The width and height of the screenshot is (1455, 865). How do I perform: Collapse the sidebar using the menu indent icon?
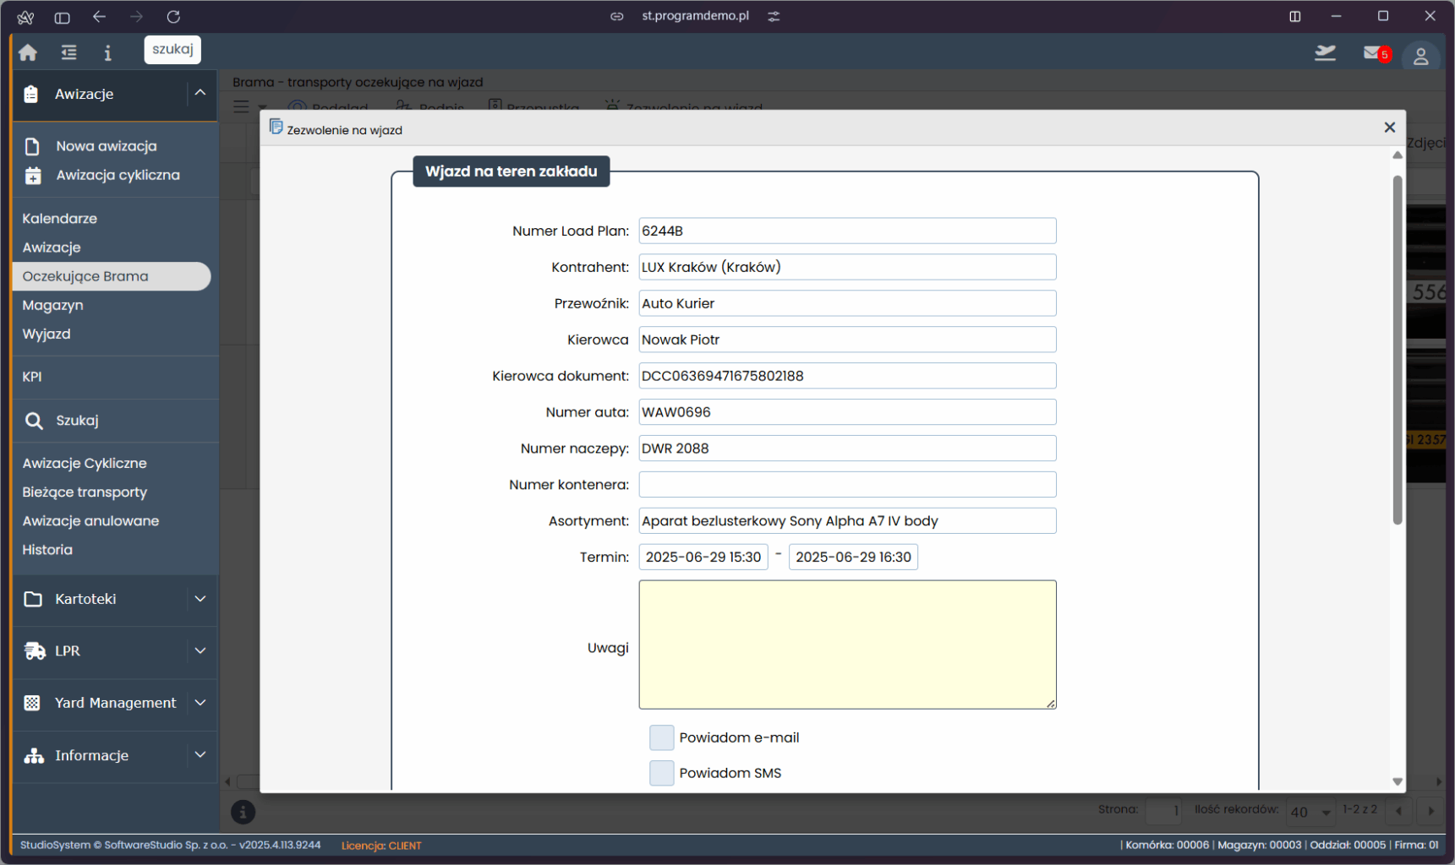(68, 52)
